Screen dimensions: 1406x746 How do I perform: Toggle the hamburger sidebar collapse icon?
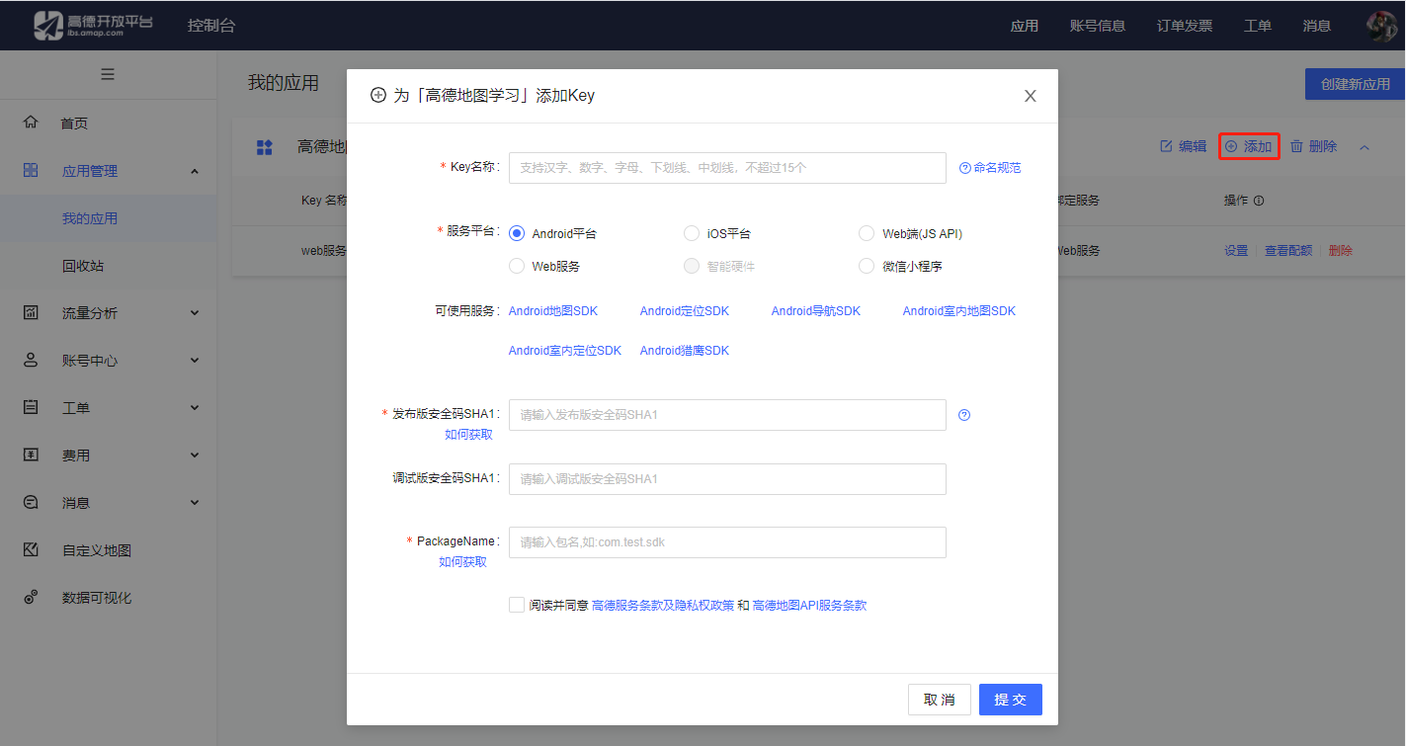point(108,74)
